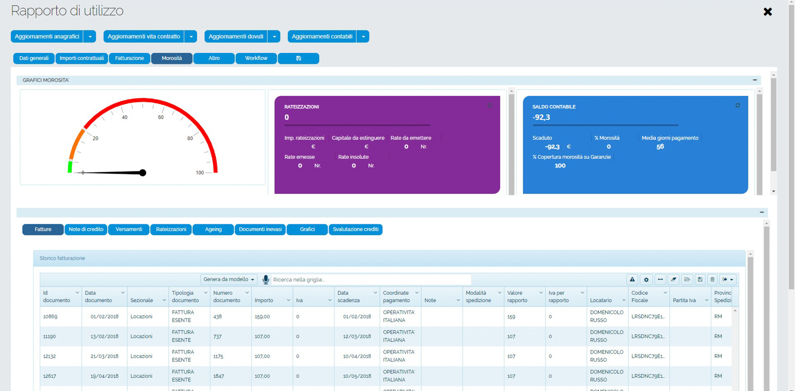795x391 pixels.
Task: Open the Genera da modello dropdown
Action: (x=229, y=279)
